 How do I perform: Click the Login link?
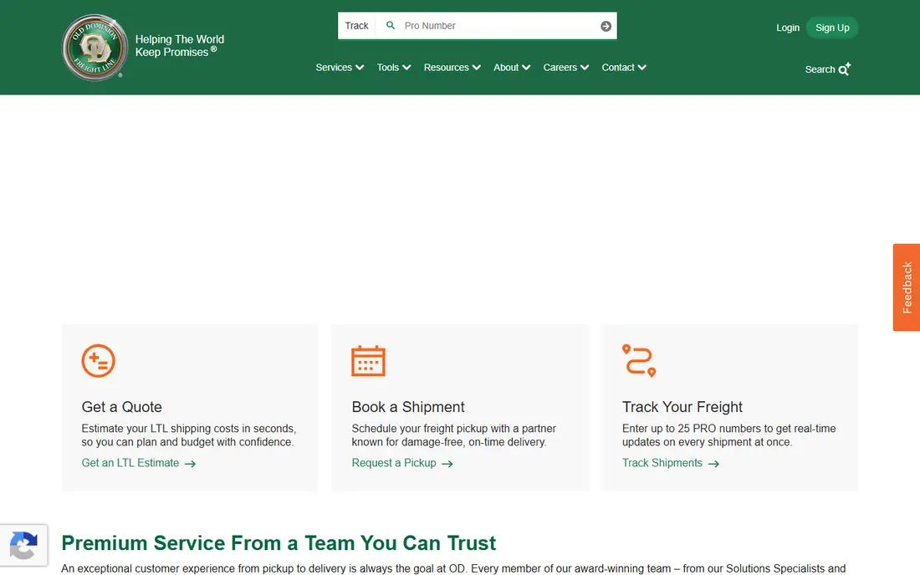[x=787, y=28]
